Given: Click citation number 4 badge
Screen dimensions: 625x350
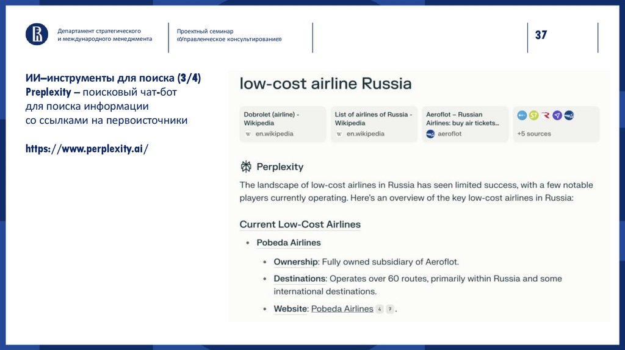Looking at the screenshot, I should [x=380, y=309].
